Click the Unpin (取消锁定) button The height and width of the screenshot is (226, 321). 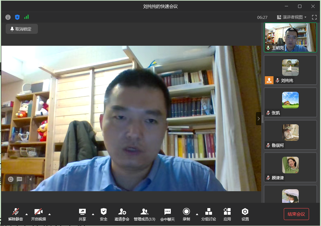22,29
